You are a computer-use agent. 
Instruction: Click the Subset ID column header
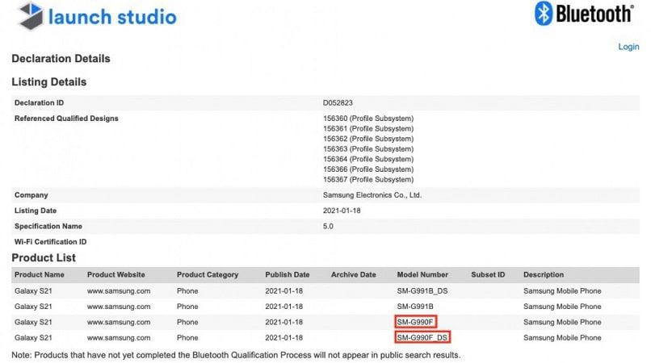tap(488, 274)
